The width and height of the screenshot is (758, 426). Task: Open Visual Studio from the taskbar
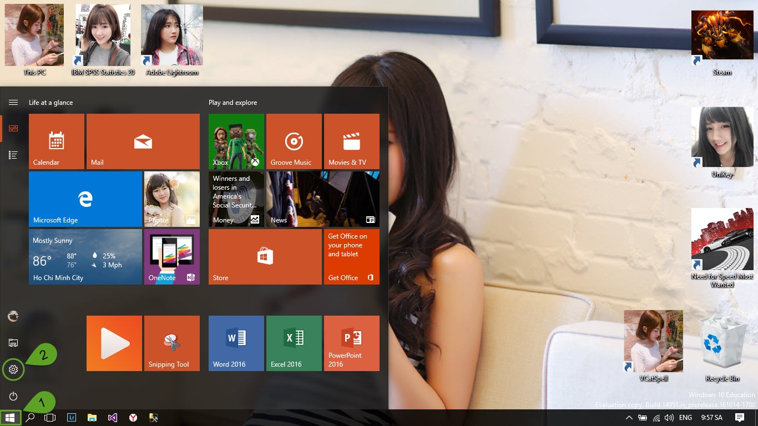[113, 418]
